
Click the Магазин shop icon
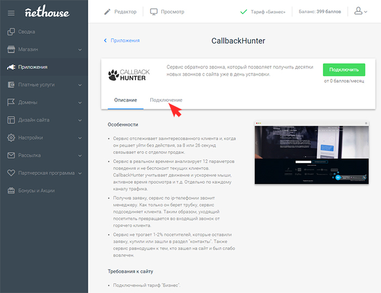coord(11,49)
